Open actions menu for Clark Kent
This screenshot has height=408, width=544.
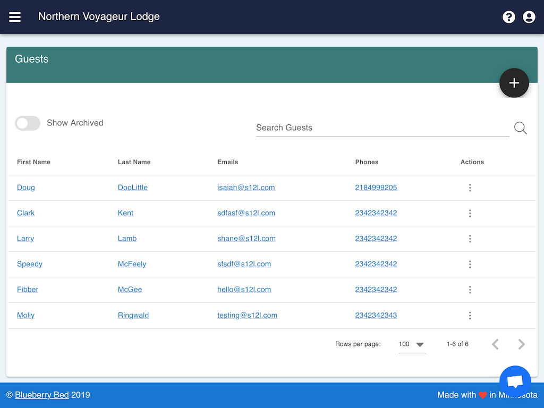click(470, 213)
